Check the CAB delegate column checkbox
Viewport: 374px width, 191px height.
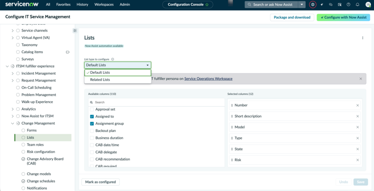[x=92, y=152]
